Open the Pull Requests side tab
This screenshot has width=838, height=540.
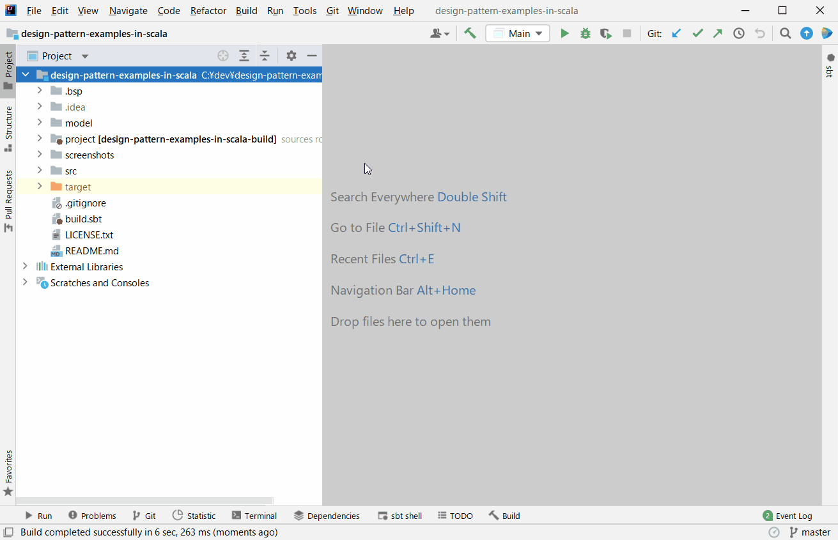8,201
